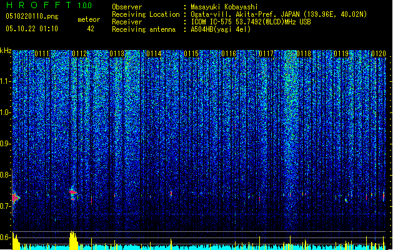Click the 0.8 frequency axis tick
393x250 pixels.
pos(6,175)
